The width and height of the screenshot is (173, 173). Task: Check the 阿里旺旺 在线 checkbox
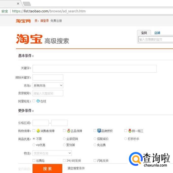pyautogui.click(x=34, y=101)
